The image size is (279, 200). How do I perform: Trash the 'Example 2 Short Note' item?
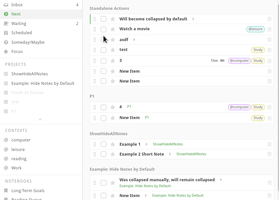tap(269, 154)
